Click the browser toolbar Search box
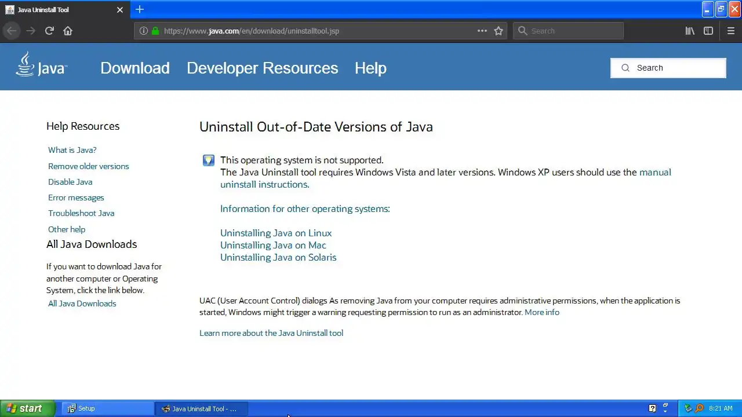Viewport: 742px width, 417px height. pyautogui.click(x=568, y=31)
